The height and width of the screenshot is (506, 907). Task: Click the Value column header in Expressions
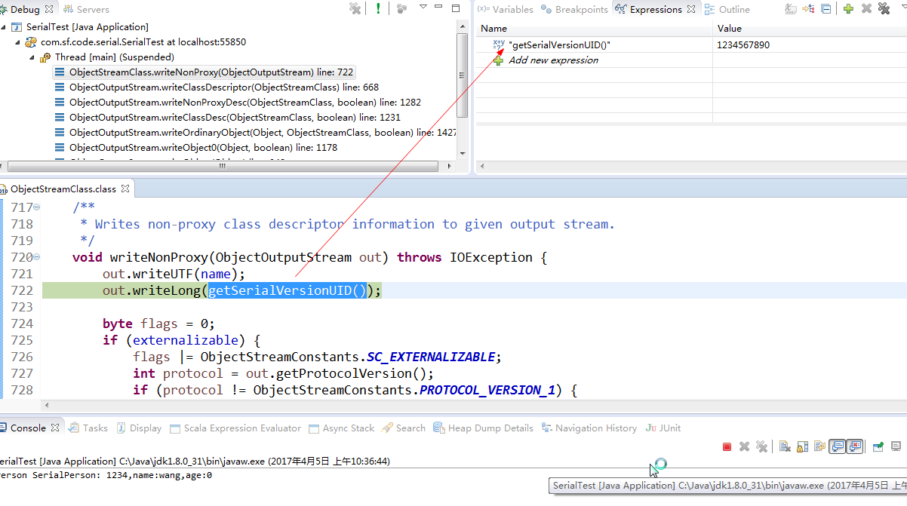(810, 29)
